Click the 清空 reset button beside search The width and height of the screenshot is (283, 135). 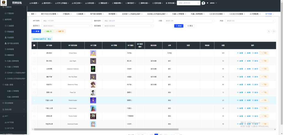coord(190,26)
